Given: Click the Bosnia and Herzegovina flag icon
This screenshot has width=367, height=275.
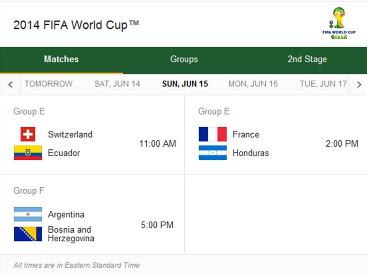Looking at the screenshot, I should pos(28,233).
